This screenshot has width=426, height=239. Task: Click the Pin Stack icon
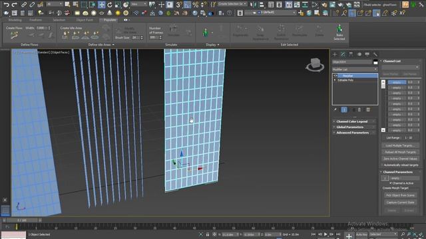point(335,110)
